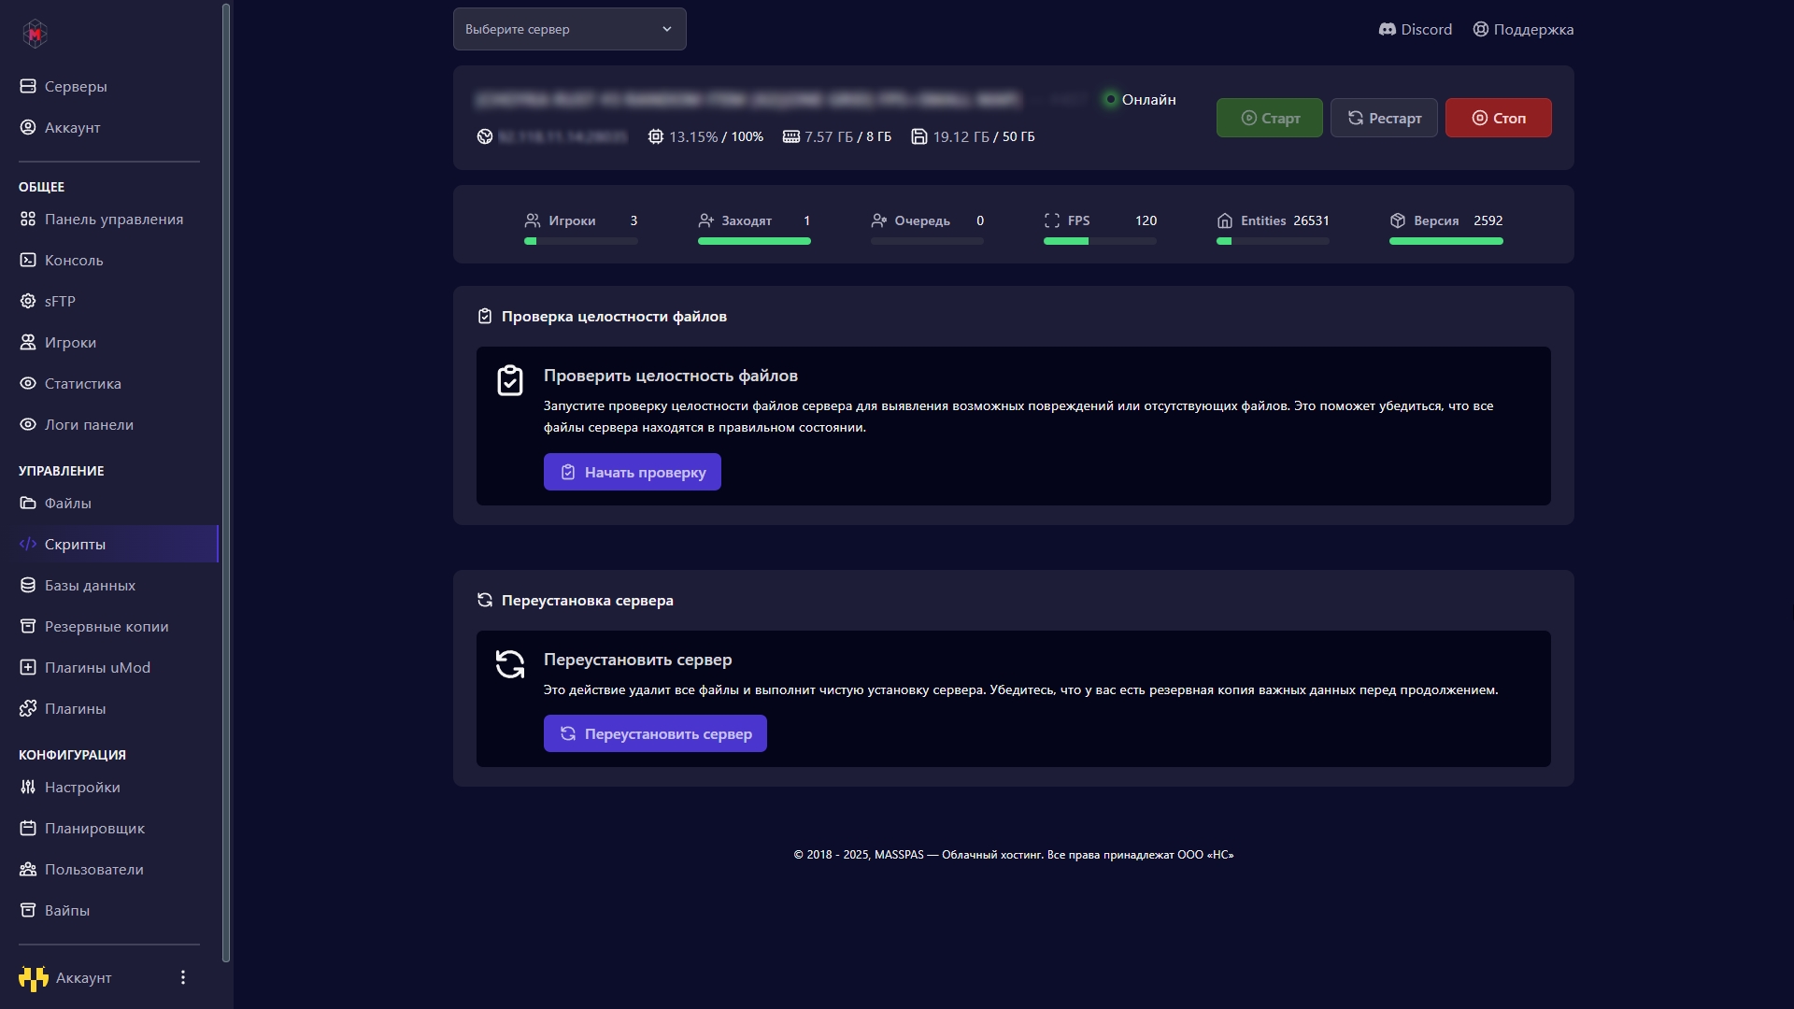Click the Настройки sliders icon

[x=28, y=787]
